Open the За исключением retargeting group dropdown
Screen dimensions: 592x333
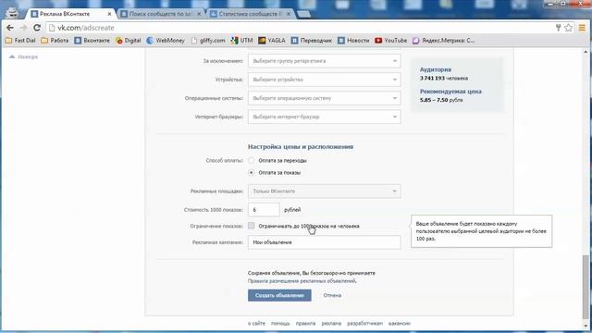325,61
